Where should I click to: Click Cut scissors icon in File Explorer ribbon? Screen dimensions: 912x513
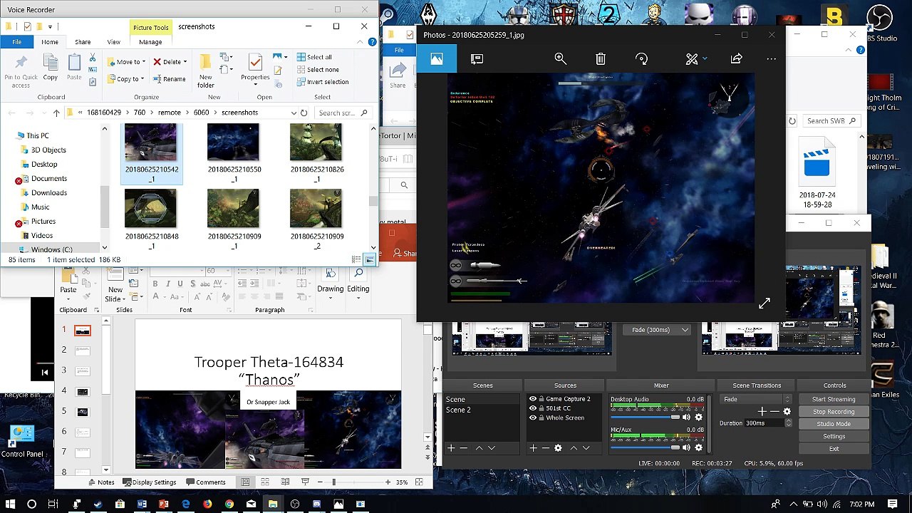coord(93,58)
